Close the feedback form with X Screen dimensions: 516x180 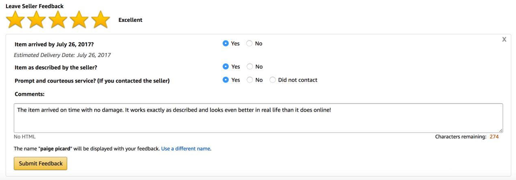[504, 39]
